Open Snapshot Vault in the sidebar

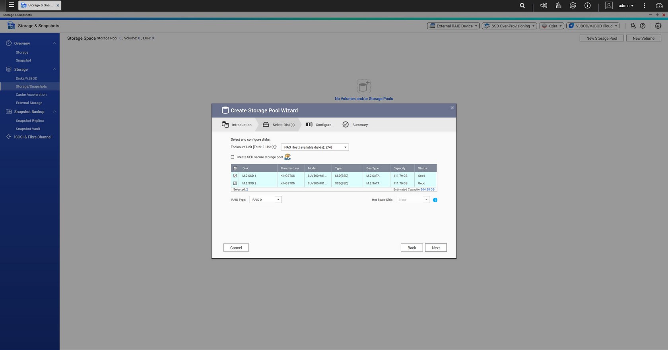[28, 129]
